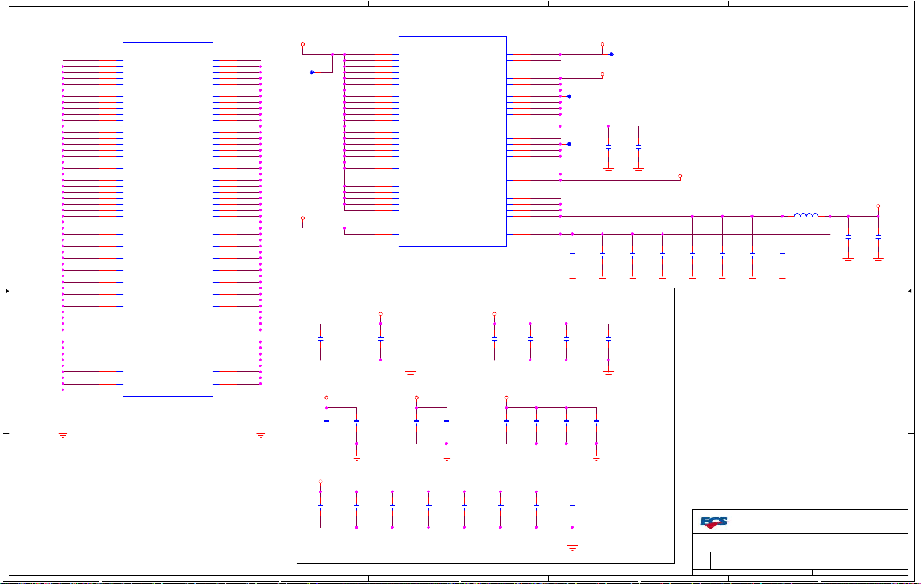Select the tall connector block with ground pins
This screenshot has width=921, height=584.
pyautogui.click(x=168, y=219)
